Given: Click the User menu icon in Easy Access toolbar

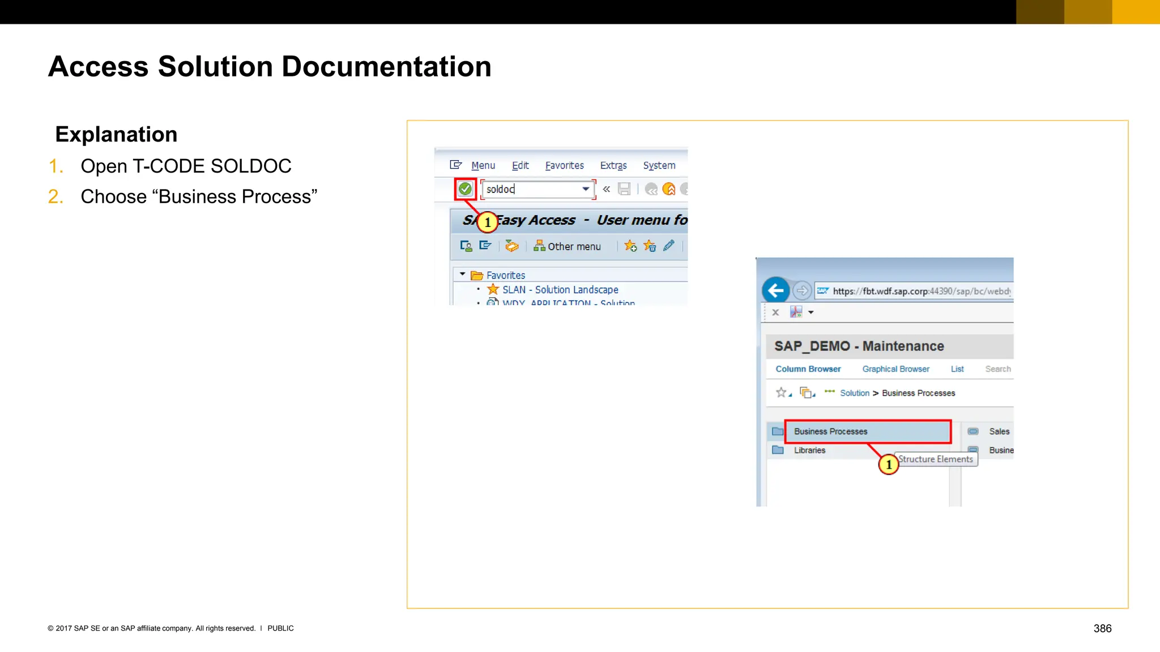Looking at the screenshot, I should coord(466,246).
